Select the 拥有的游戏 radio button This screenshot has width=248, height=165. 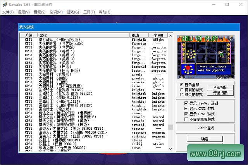click(182, 90)
